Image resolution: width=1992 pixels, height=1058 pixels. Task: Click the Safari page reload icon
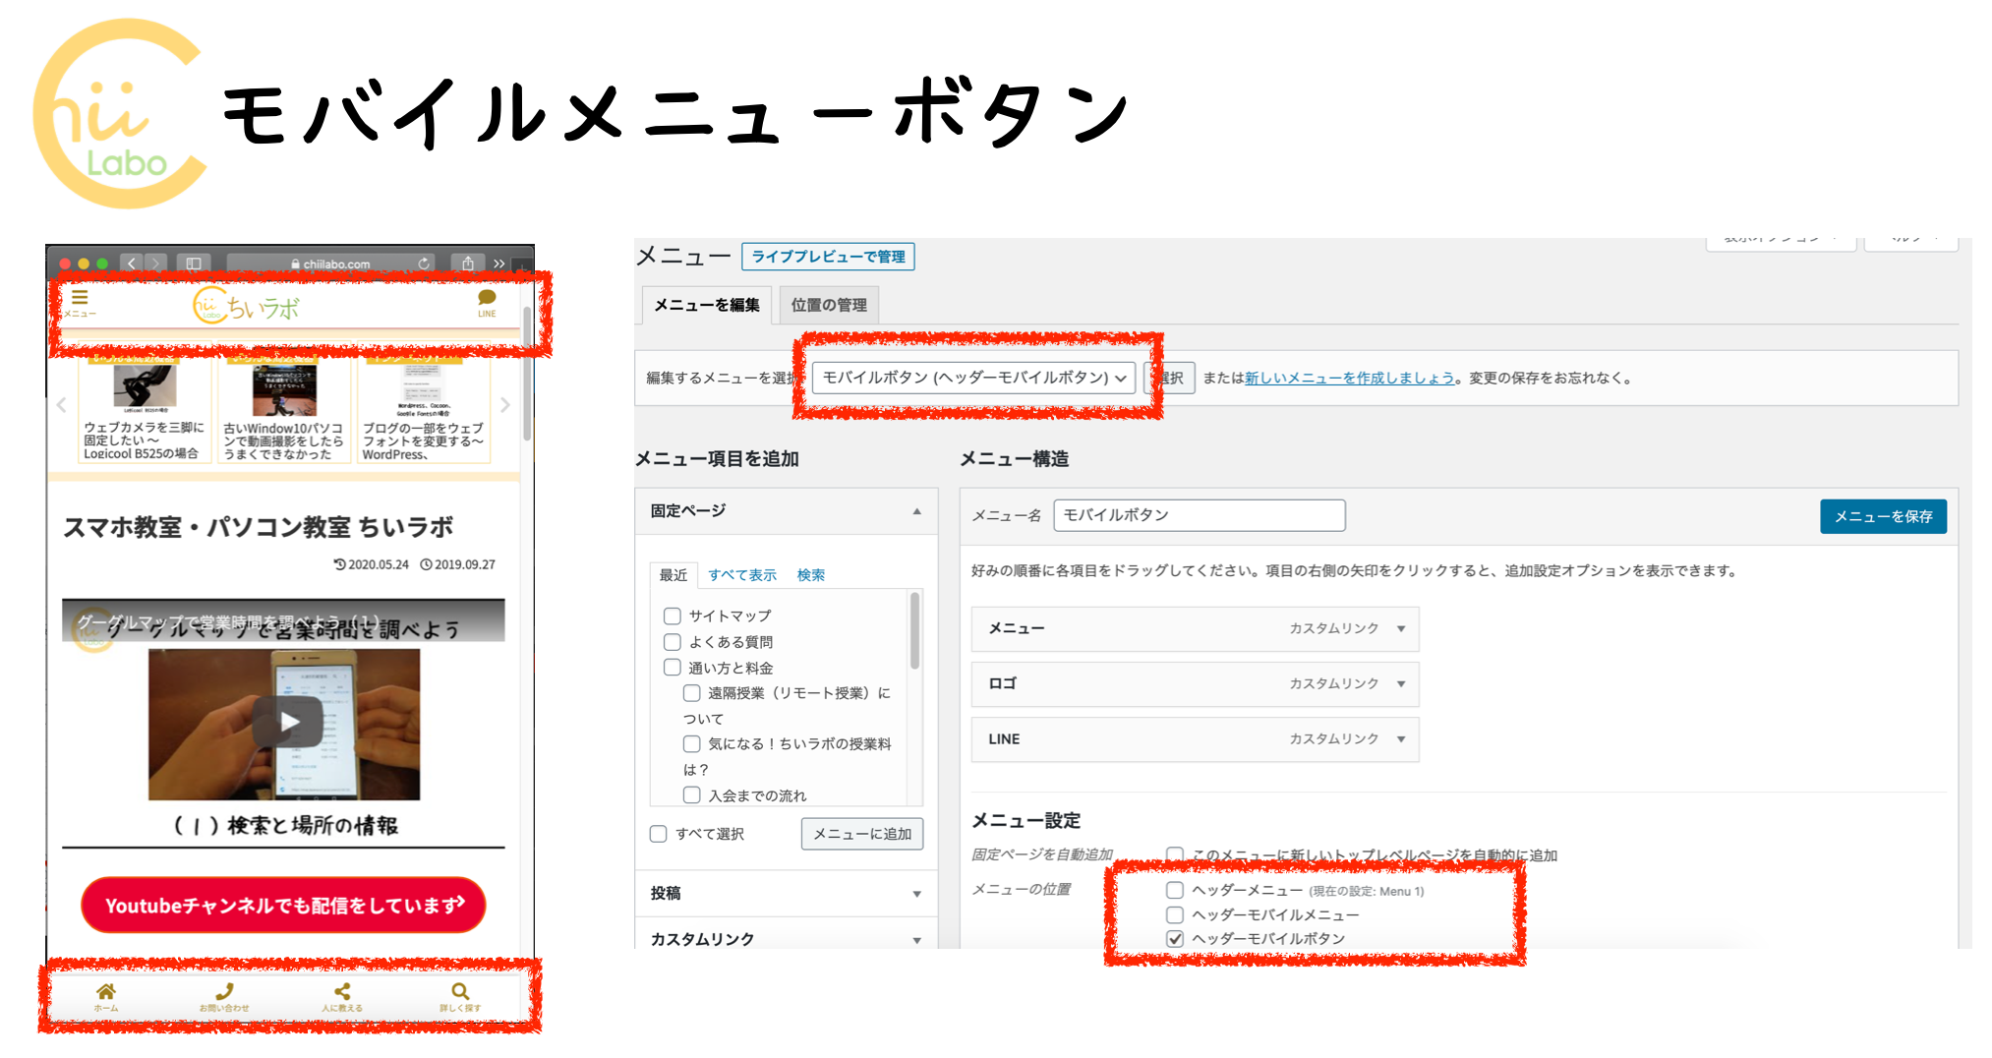423,264
